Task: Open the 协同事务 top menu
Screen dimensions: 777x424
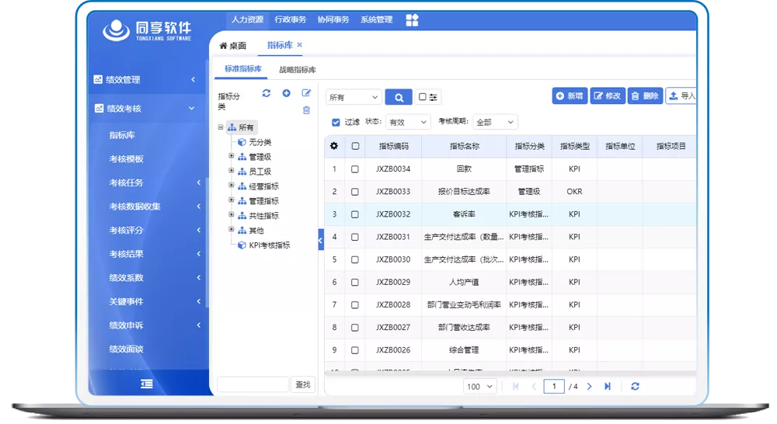Action: pos(333,20)
